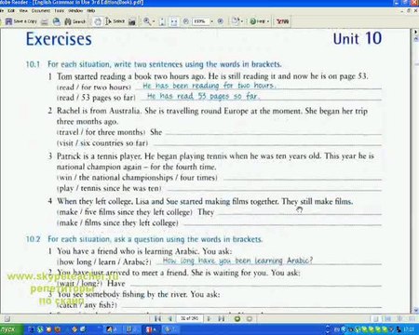Click the 'Unit 10' heading
419x335 pixels.
click(x=358, y=38)
